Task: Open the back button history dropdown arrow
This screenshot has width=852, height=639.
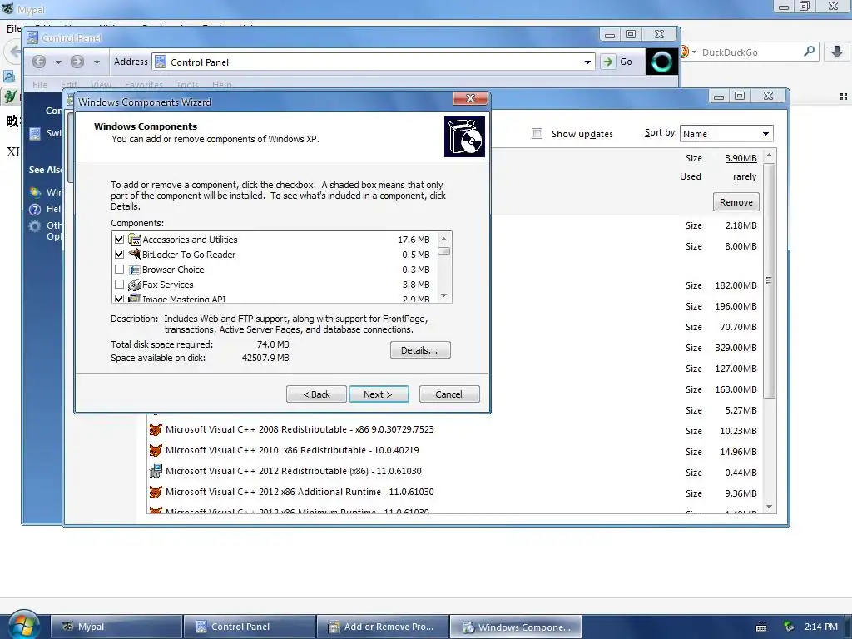Action: click(x=58, y=62)
